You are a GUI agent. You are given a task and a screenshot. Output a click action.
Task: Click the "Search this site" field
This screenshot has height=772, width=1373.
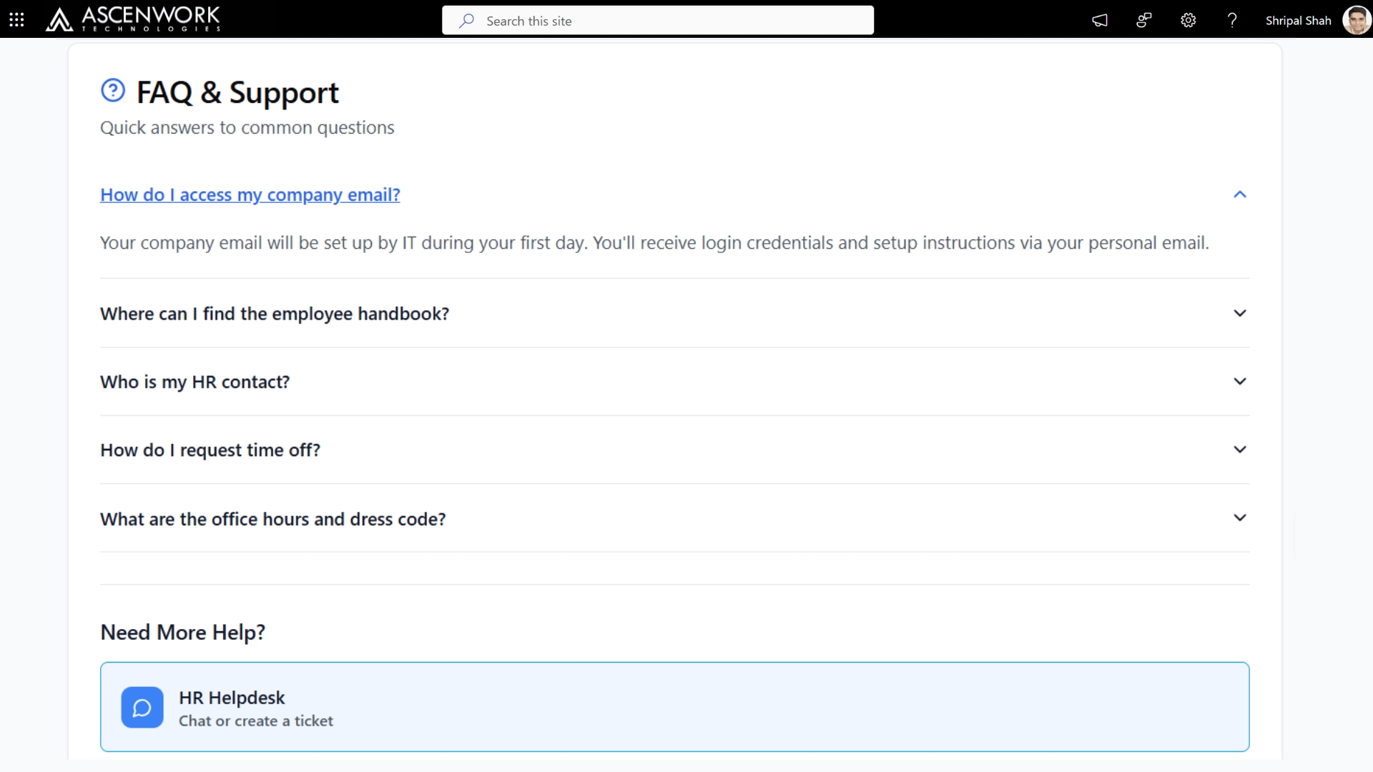(x=672, y=21)
